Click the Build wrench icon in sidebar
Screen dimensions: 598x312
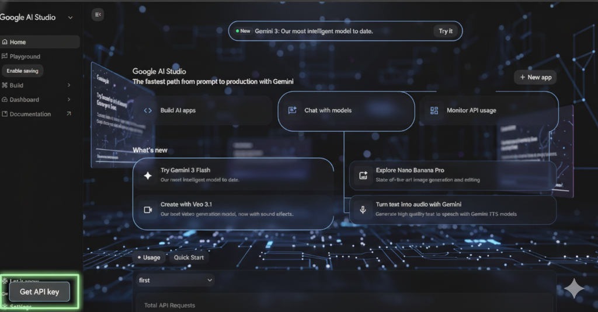5,85
